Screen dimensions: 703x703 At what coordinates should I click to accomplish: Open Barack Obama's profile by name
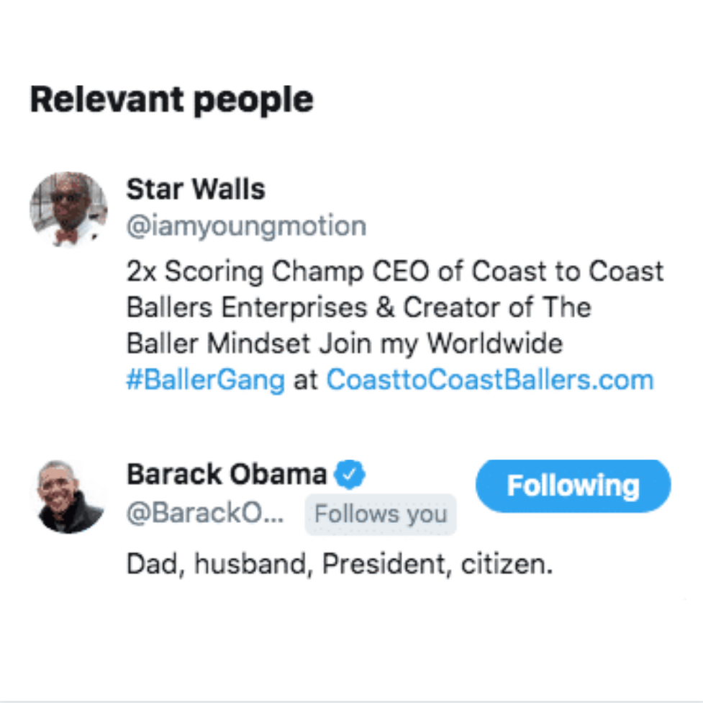pos(226,474)
